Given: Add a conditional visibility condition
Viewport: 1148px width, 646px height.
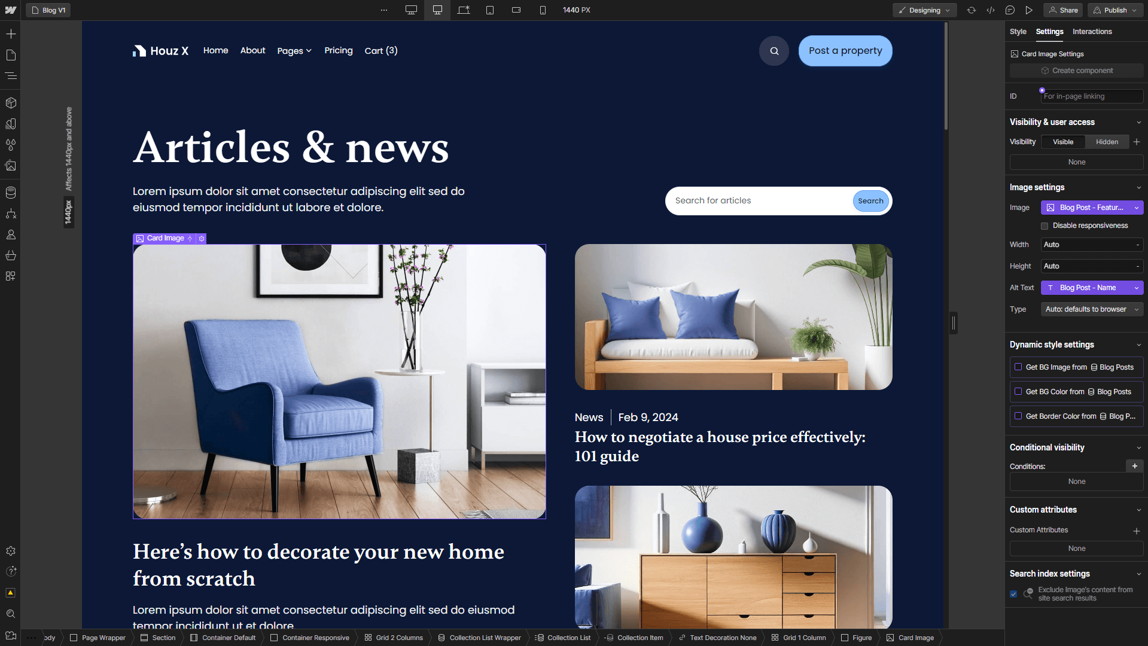Looking at the screenshot, I should (1134, 466).
